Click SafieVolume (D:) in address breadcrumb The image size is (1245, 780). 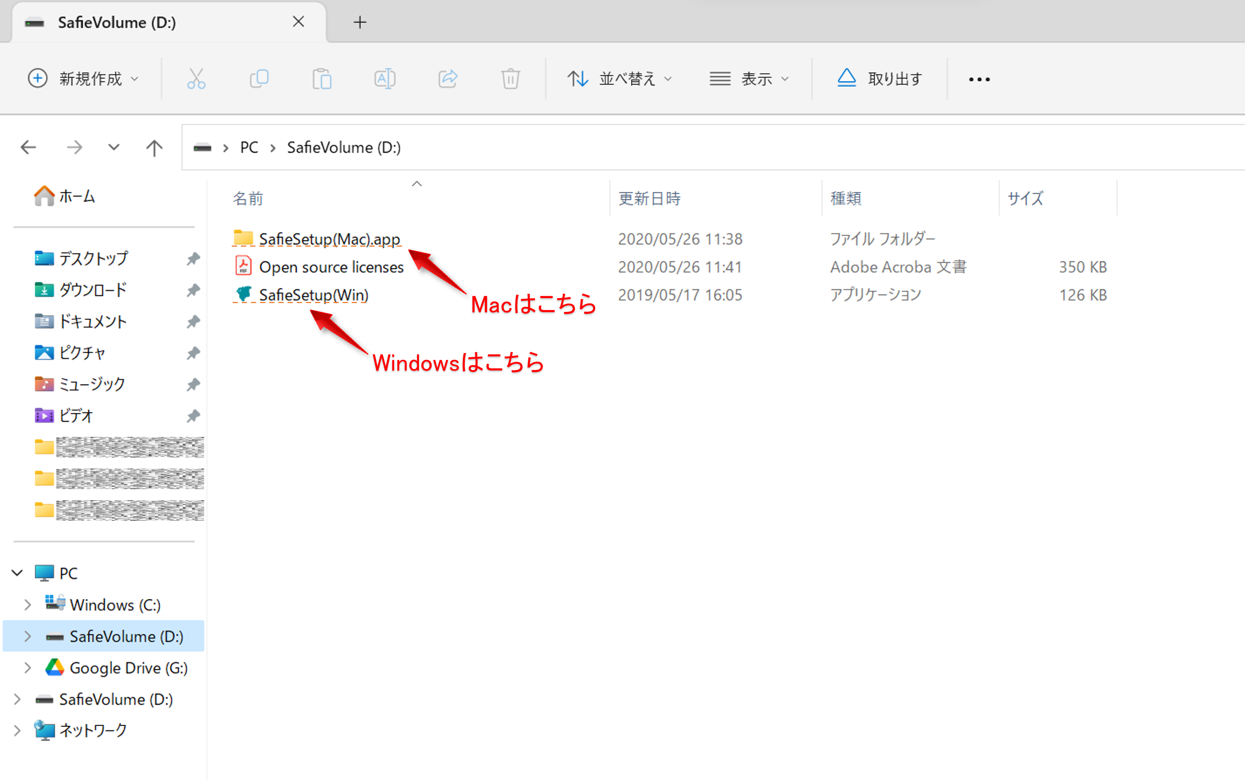click(344, 148)
